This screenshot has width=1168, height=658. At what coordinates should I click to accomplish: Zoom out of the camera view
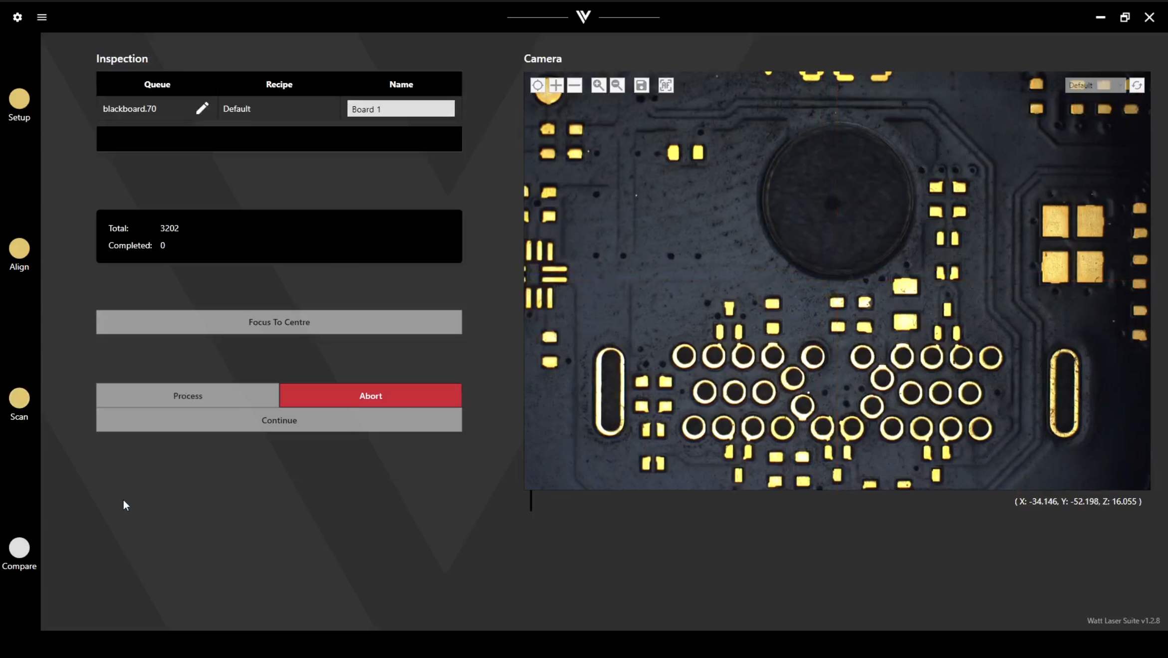coord(617,85)
